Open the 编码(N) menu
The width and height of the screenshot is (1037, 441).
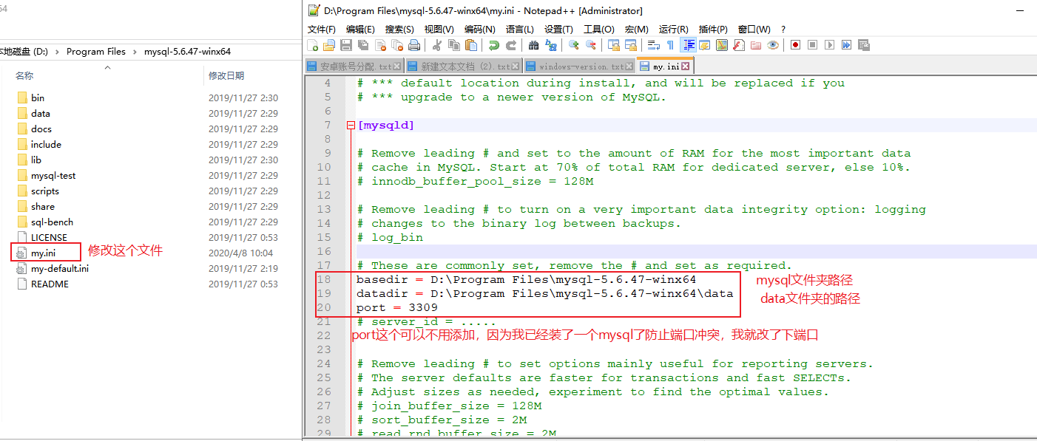point(479,29)
